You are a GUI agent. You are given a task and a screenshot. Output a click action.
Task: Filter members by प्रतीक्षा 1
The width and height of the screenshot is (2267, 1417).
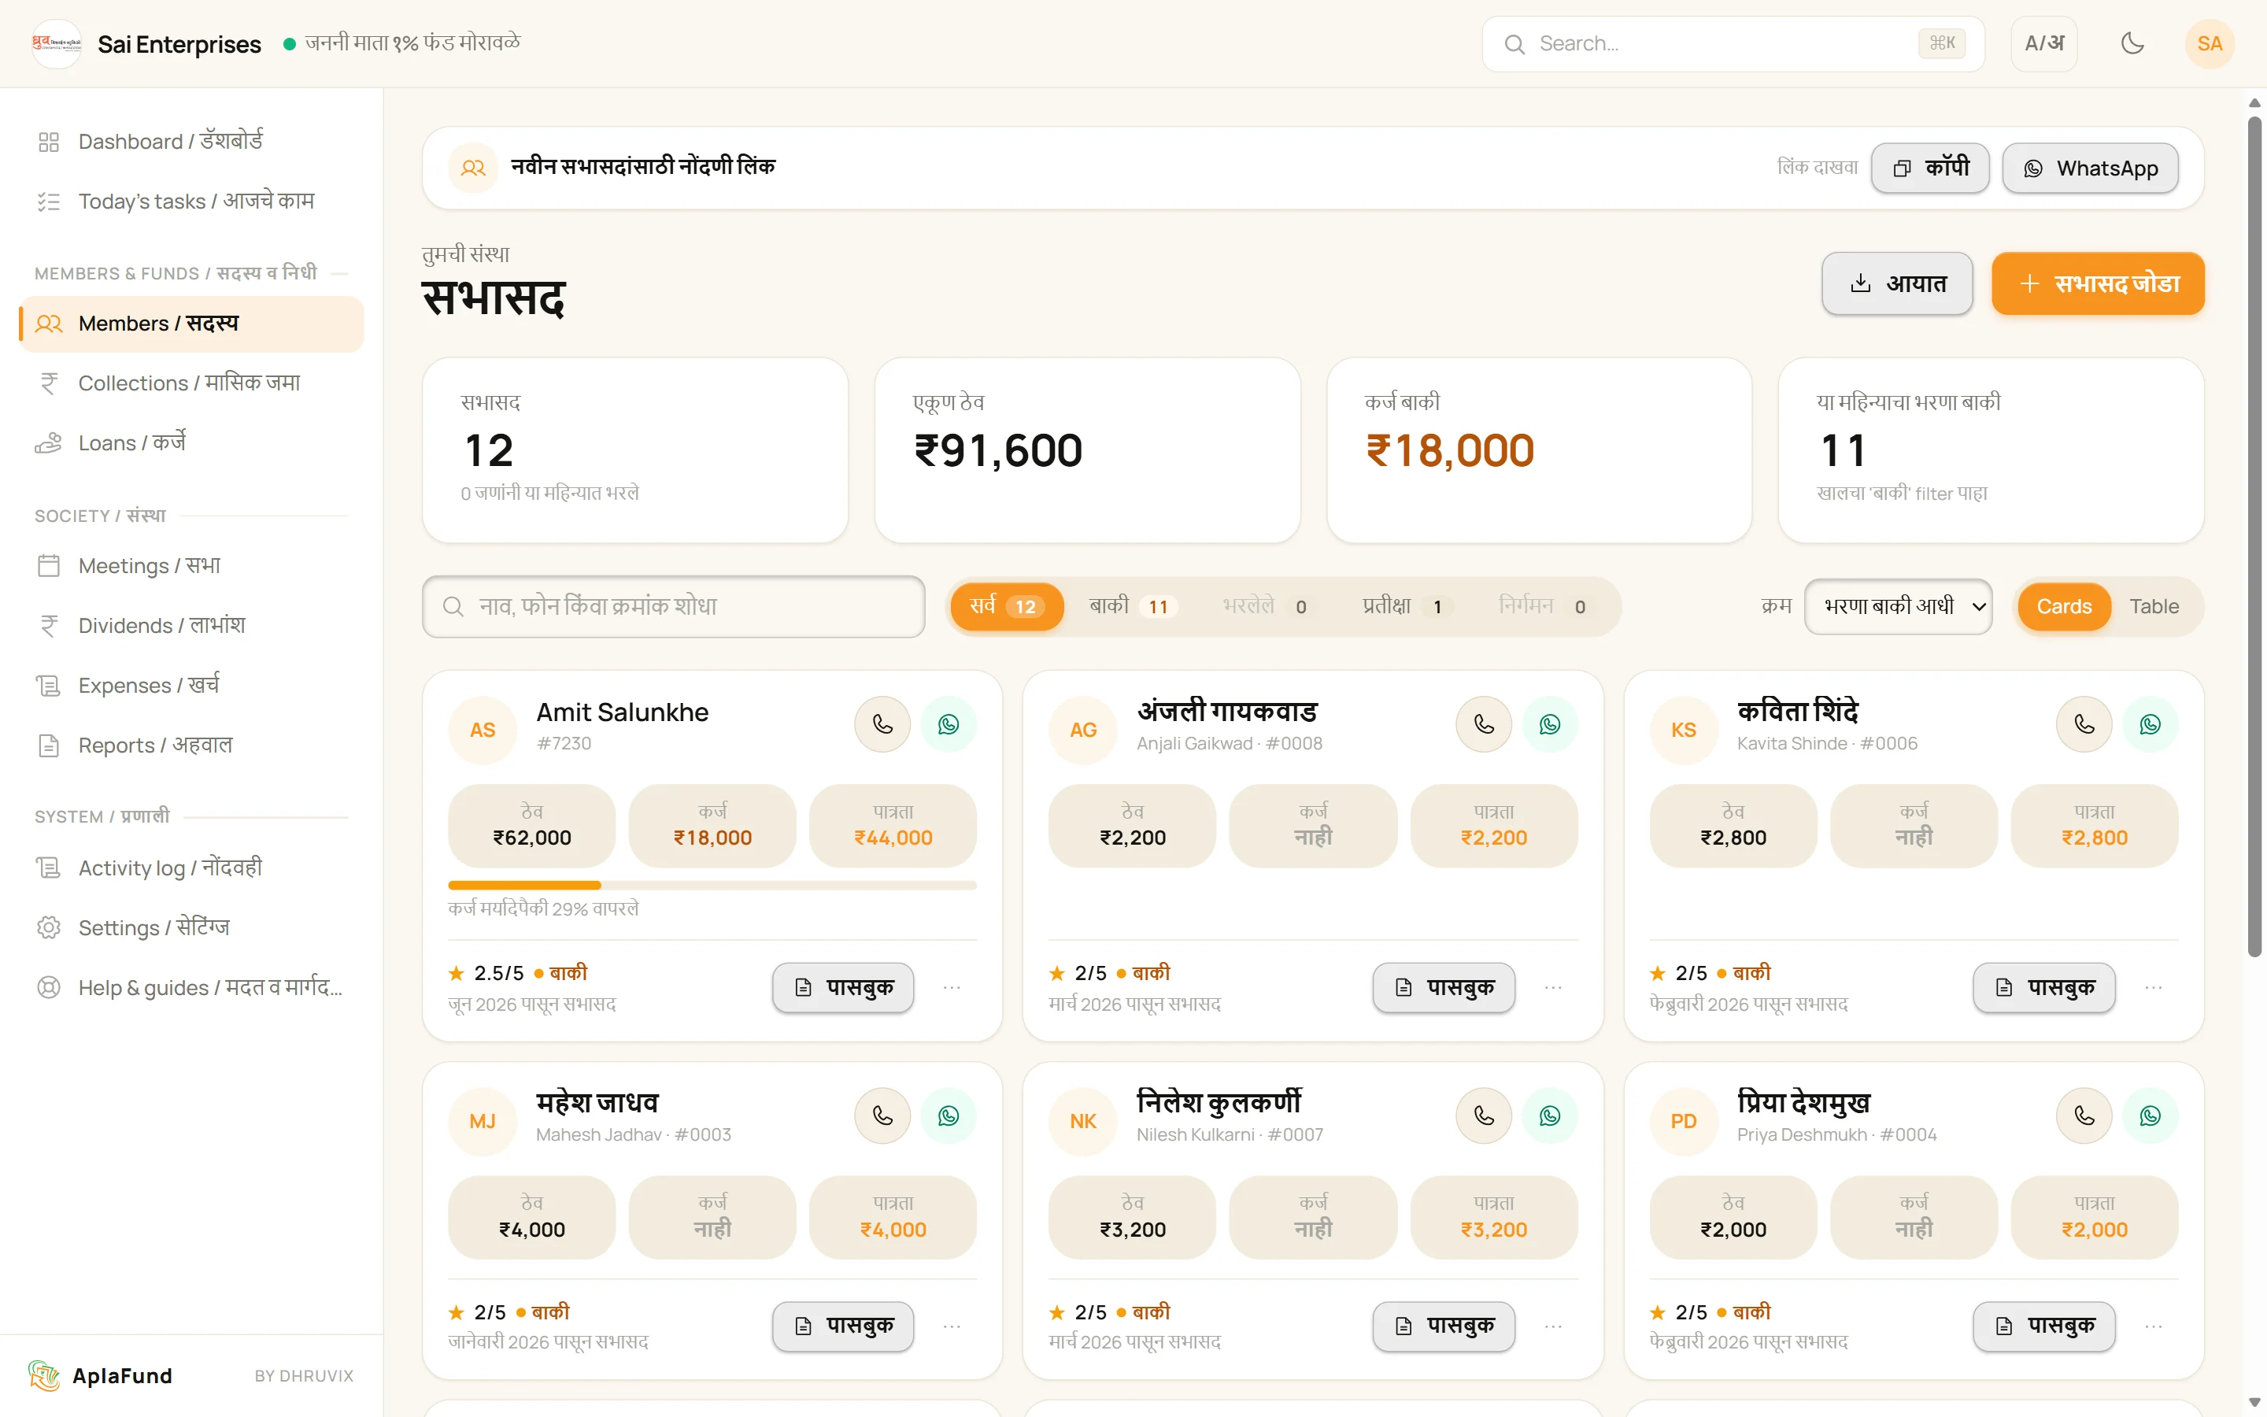(1406, 606)
